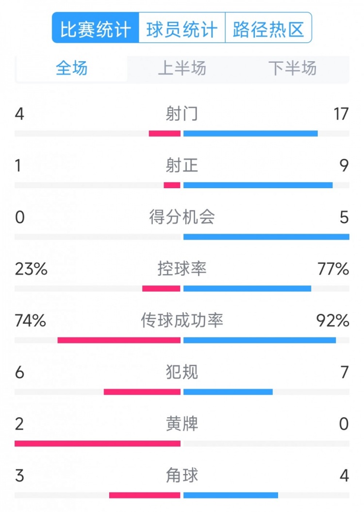Image resolution: width=364 pixels, height=512 pixels.
Task: Click the 得分机会 stat label
Action: pos(182,218)
